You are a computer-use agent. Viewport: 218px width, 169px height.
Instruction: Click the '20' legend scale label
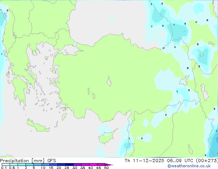click(59, 168)
